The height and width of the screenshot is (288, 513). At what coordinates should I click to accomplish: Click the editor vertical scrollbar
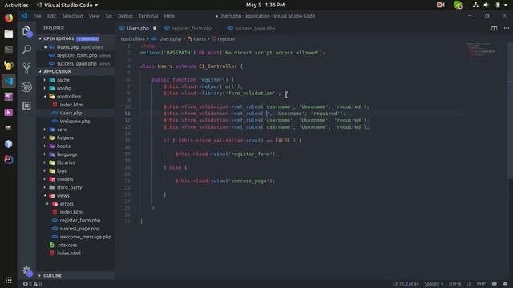tap(510, 111)
